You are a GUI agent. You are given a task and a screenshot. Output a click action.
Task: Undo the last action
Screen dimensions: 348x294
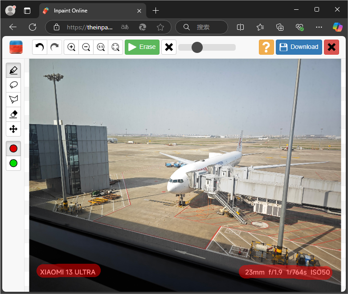pyautogui.click(x=40, y=47)
